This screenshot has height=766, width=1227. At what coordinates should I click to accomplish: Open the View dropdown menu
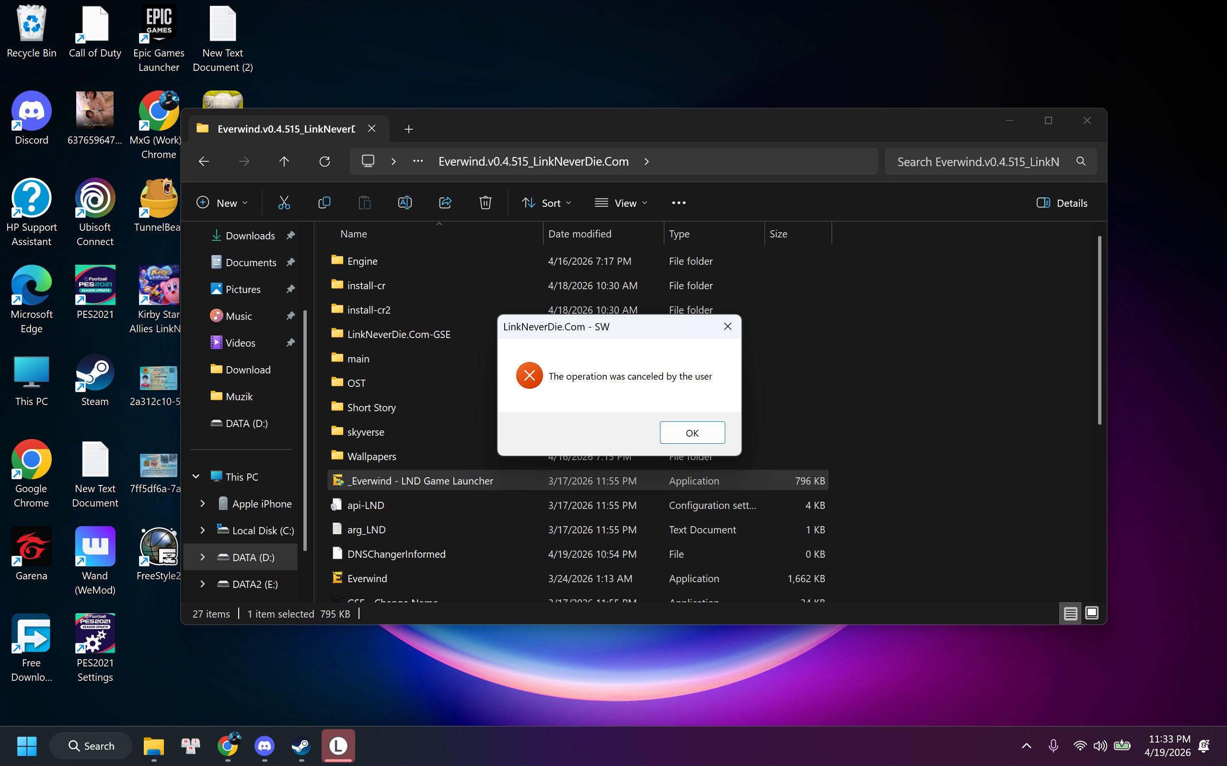(621, 203)
